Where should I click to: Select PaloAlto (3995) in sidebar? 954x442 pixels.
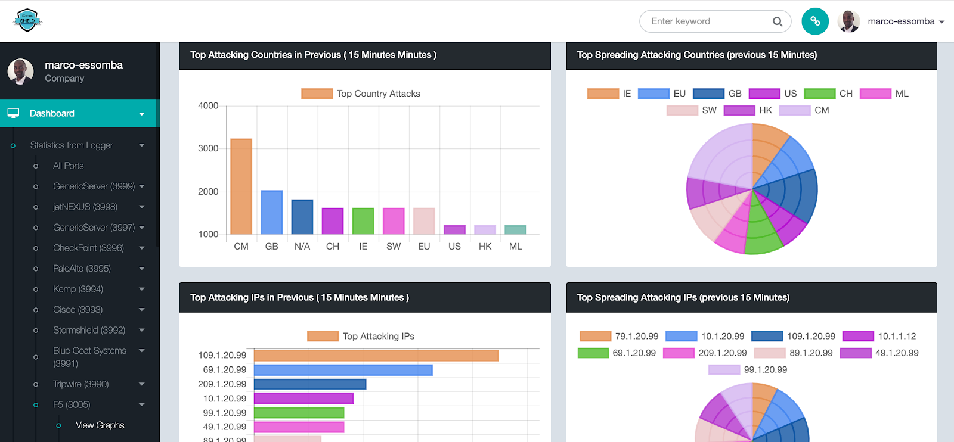tap(82, 269)
